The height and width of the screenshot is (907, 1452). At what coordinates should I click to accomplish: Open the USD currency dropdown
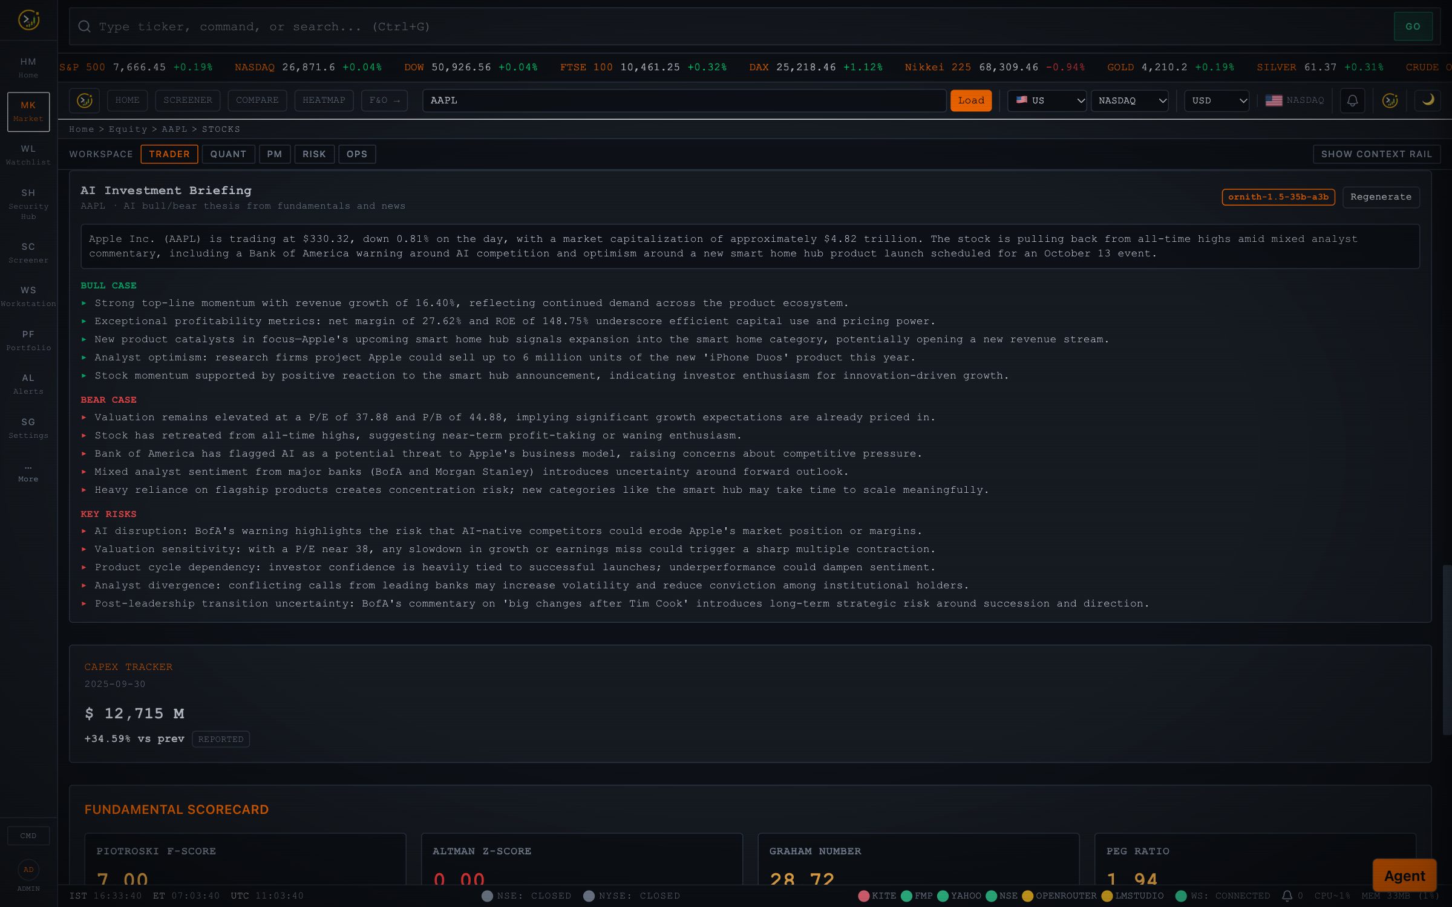click(x=1217, y=100)
